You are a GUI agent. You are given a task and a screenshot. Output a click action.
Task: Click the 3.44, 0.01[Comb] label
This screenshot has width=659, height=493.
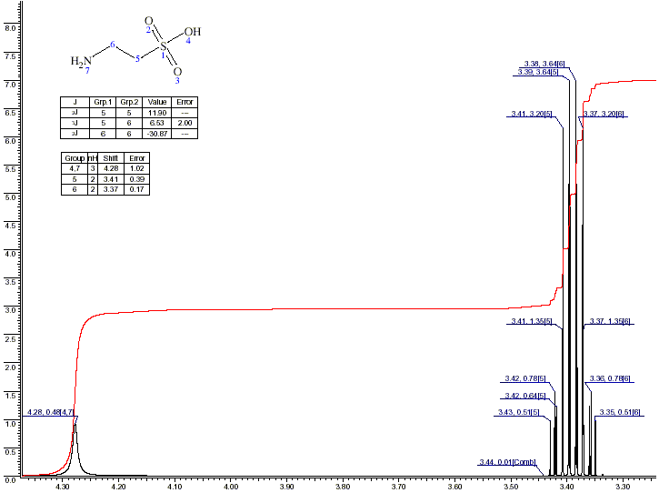click(508, 462)
